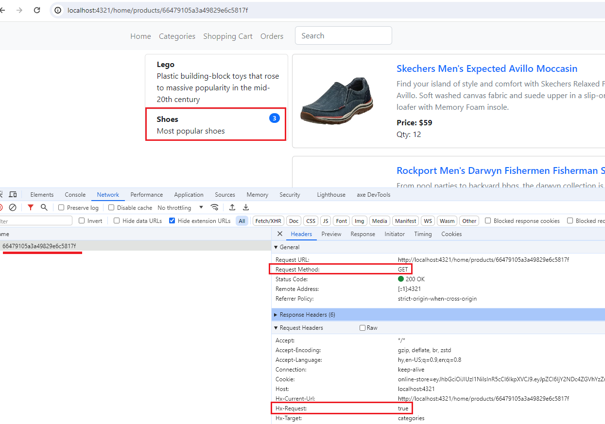The height and width of the screenshot is (424, 605).
Task: Filter requests by WS type
Action: [x=428, y=221]
